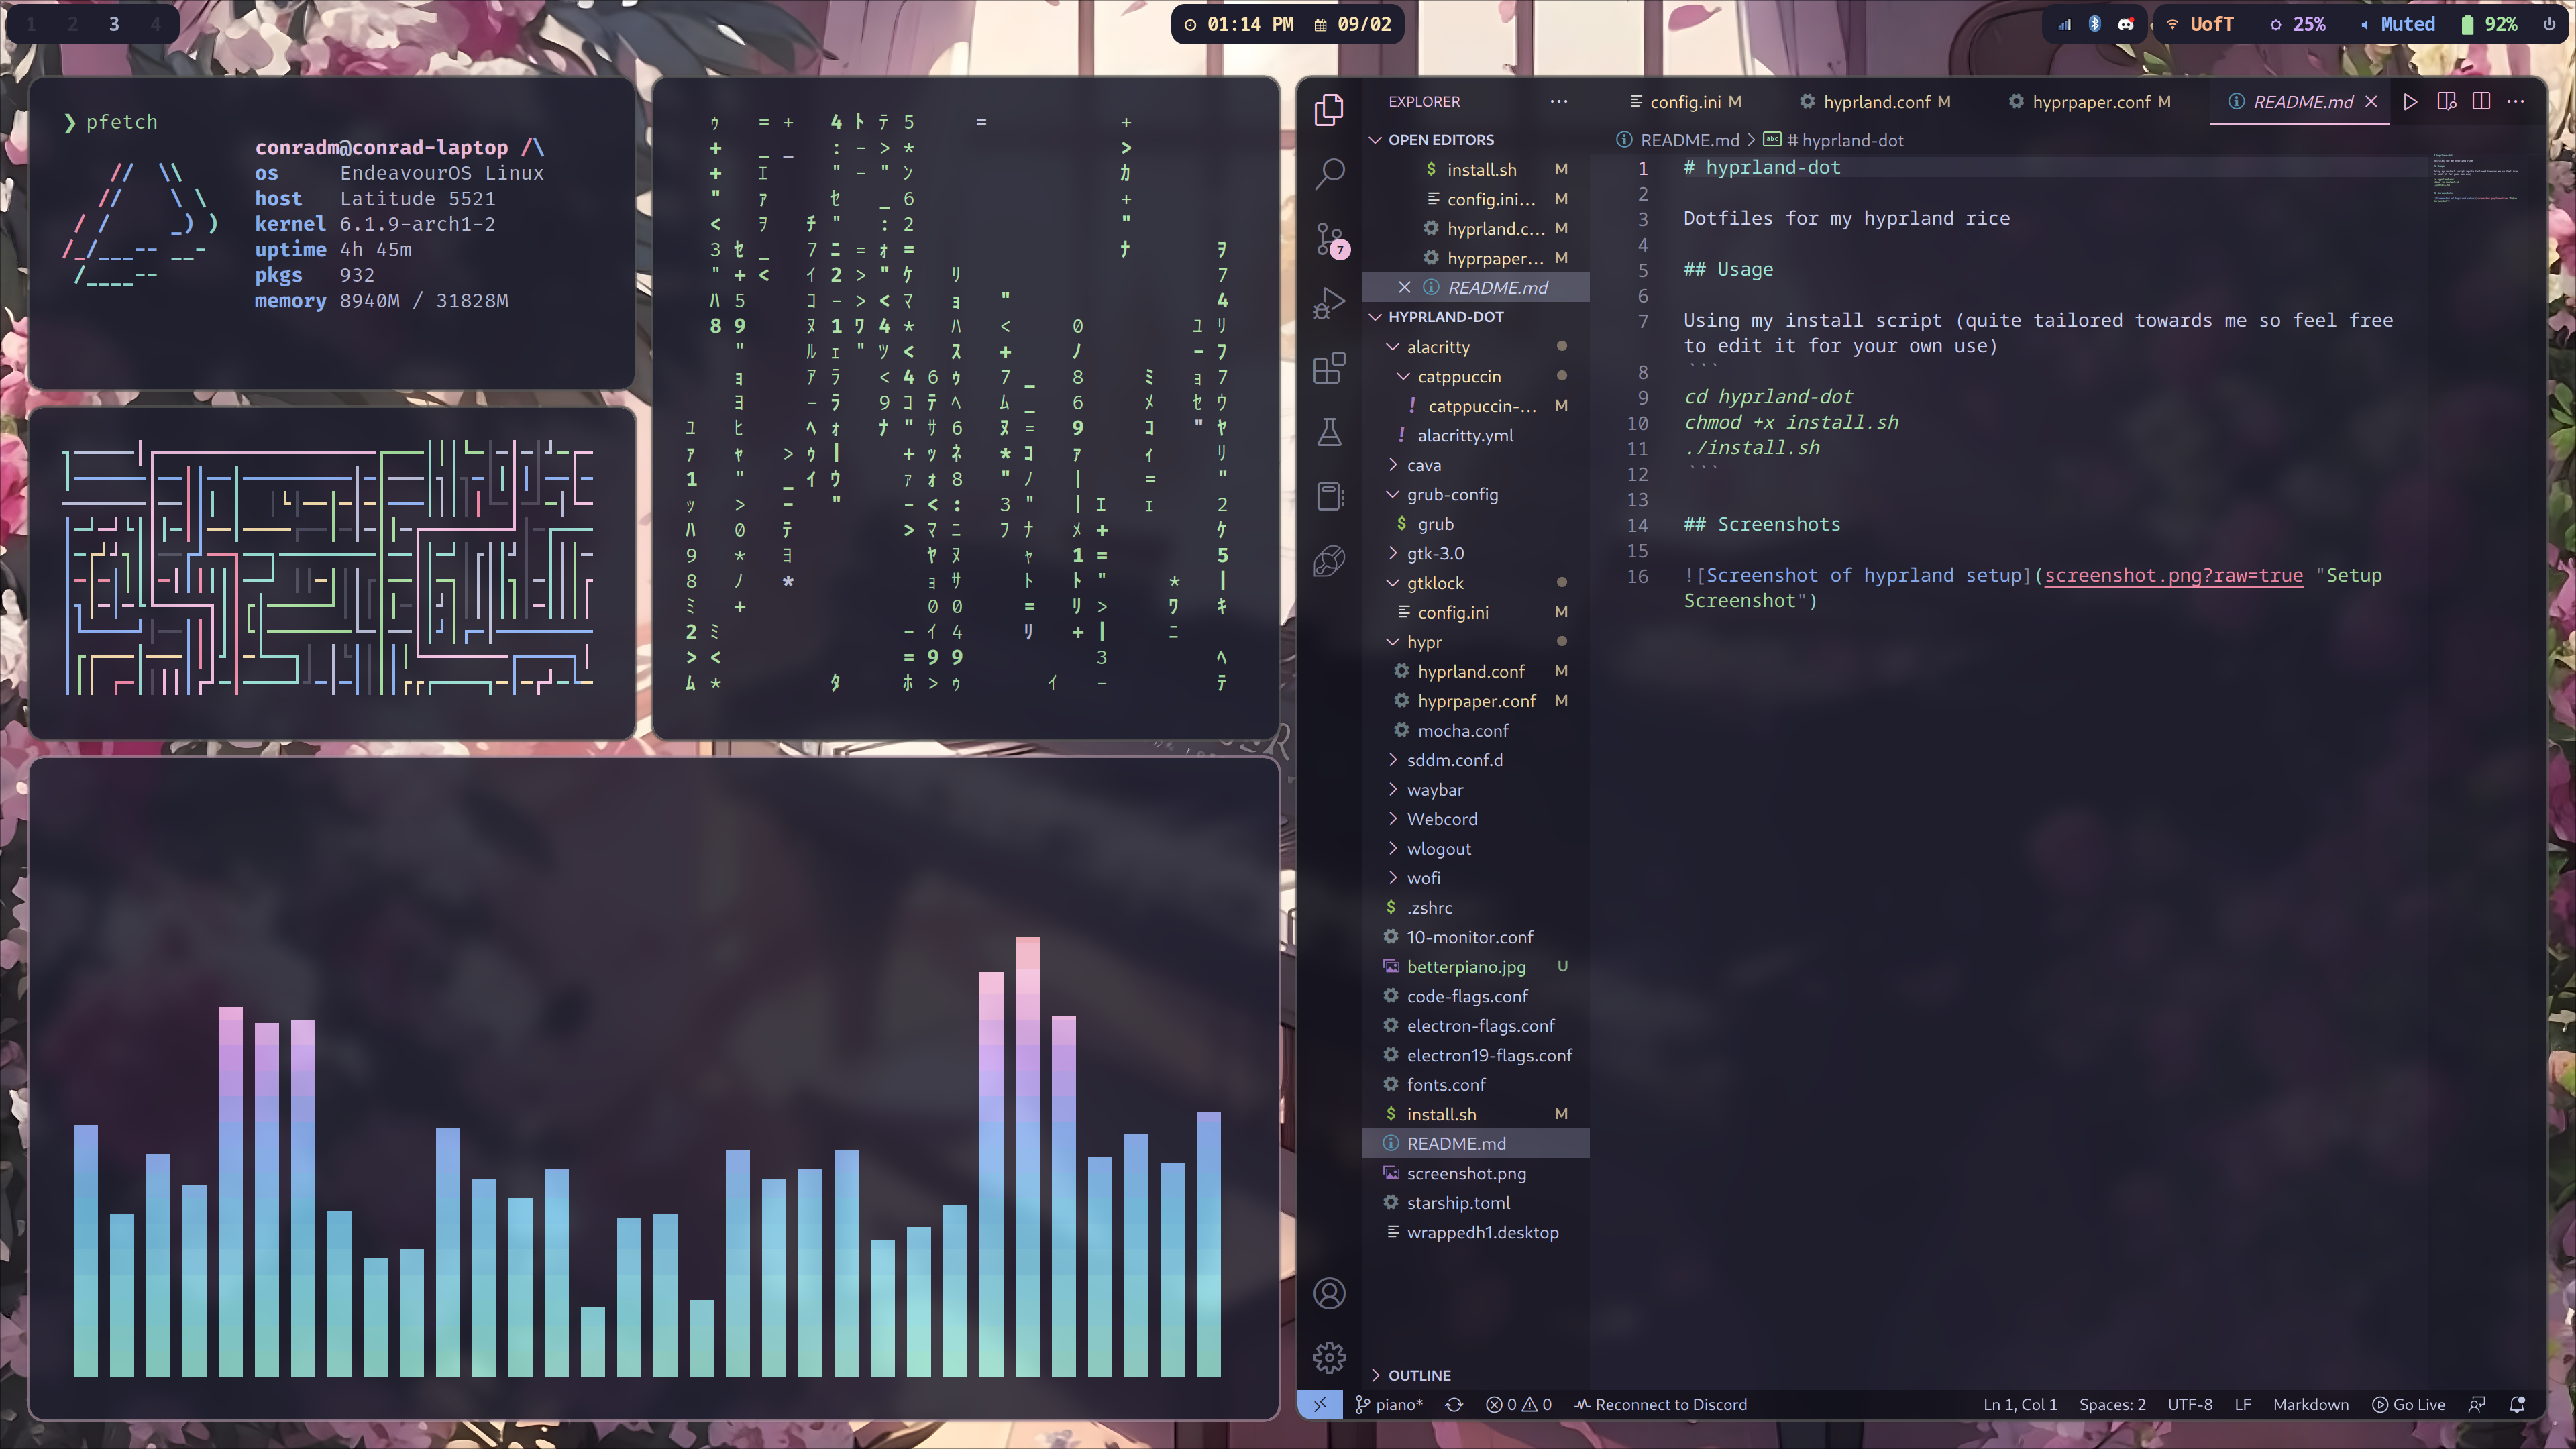The height and width of the screenshot is (1449, 2576).
Task: Toggle the notifications bell in status bar
Action: [x=2517, y=1404]
